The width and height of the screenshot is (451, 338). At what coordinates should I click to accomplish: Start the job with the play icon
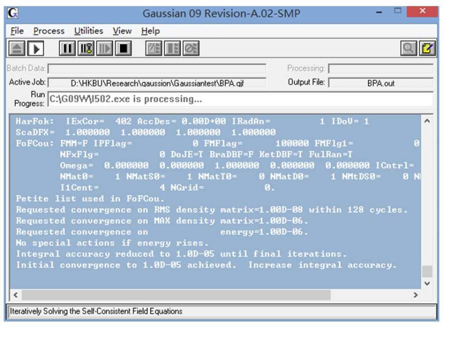point(36,49)
